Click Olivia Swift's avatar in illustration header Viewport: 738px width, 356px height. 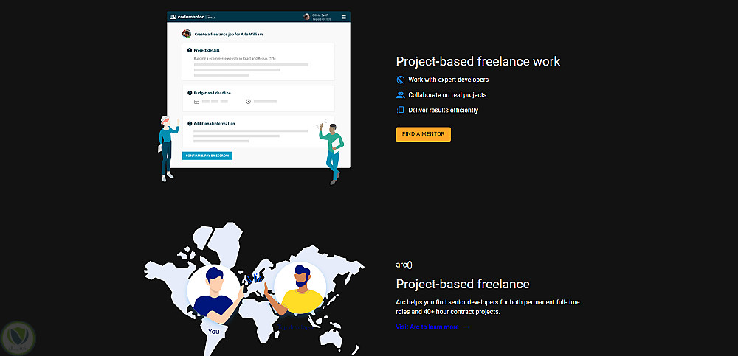tap(307, 17)
